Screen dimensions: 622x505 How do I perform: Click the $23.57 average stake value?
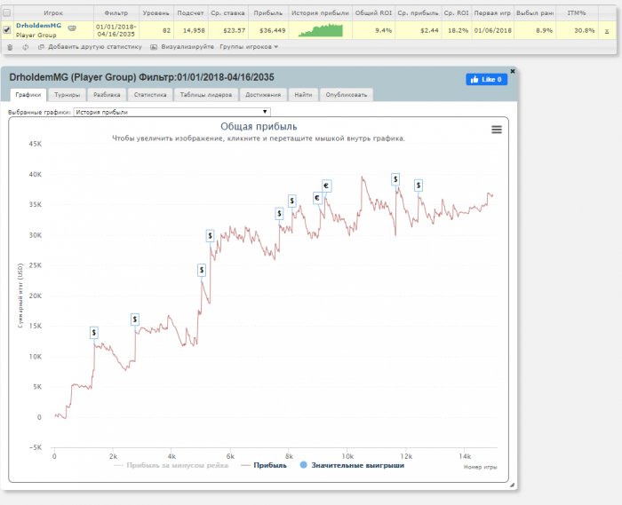click(x=234, y=30)
